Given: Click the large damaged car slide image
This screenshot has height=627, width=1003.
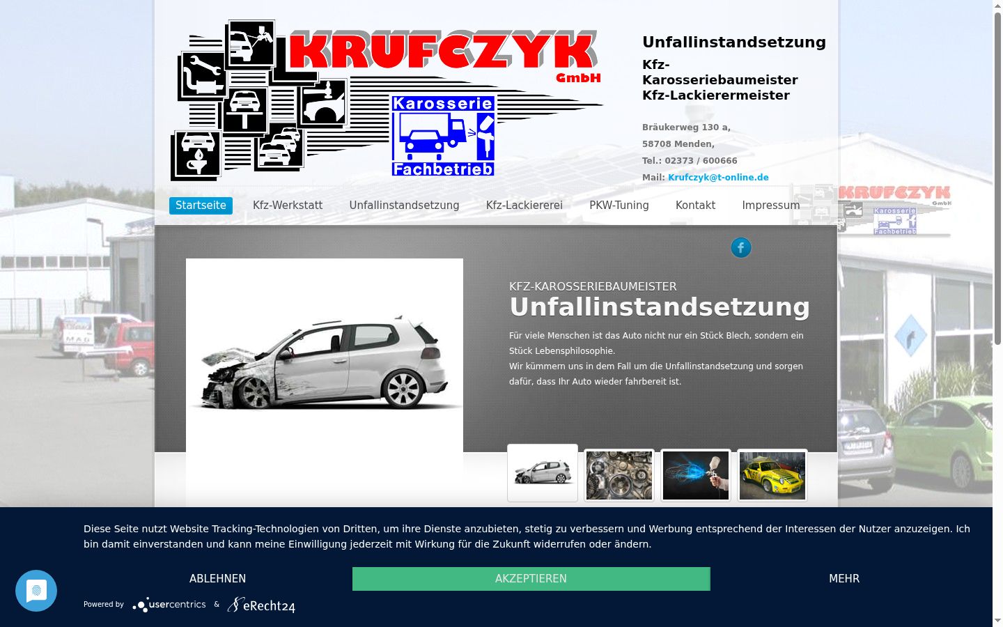Looking at the screenshot, I should [x=325, y=382].
